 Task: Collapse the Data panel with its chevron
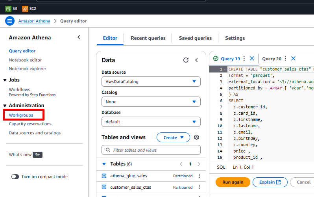point(197,60)
